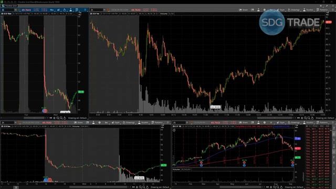
Task: Click symbol input field of bottom-left chart
Action: (7, 122)
